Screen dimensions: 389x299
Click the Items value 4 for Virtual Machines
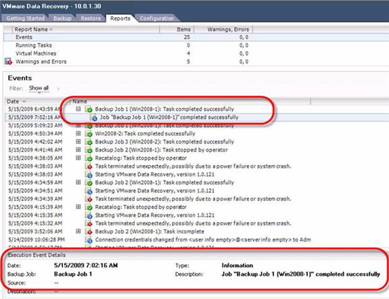tap(188, 53)
